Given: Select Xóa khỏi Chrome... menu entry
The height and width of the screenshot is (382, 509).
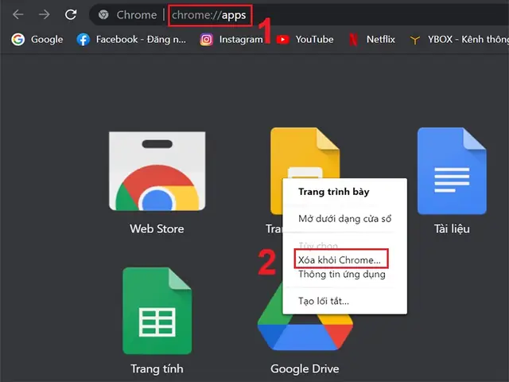Looking at the screenshot, I should point(341,259).
